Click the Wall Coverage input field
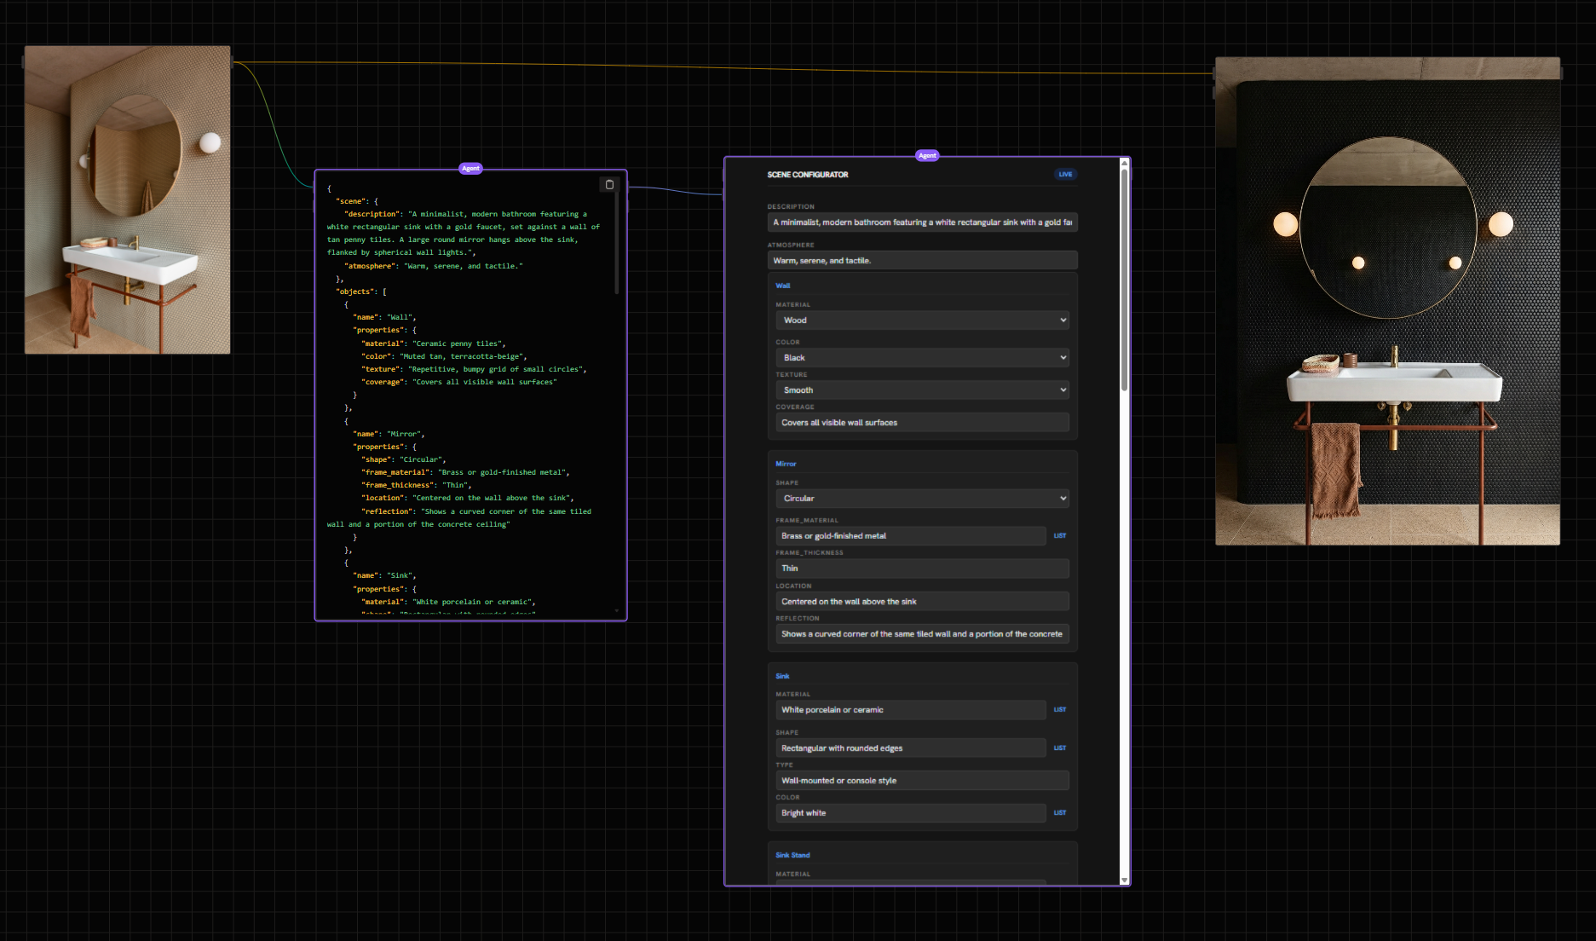1596x941 pixels. [922, 422]
